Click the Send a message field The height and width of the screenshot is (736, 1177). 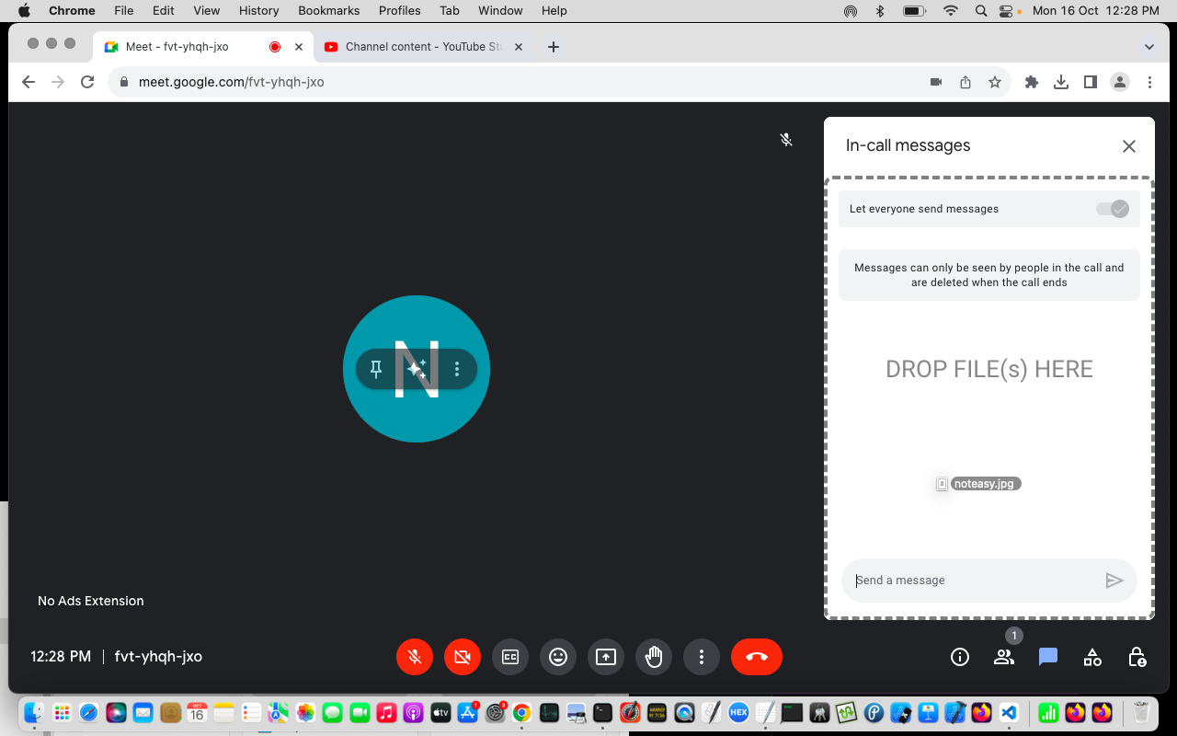[966, 581]
